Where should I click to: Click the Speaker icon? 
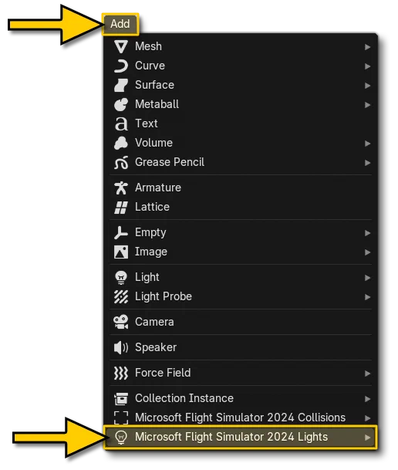tap(121, 348)
